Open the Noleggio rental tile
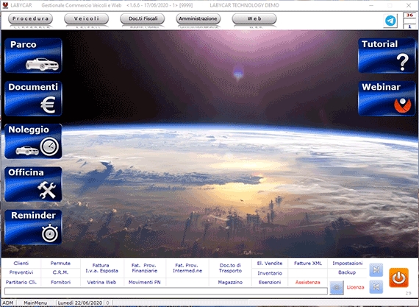 (x=33, y=141)
